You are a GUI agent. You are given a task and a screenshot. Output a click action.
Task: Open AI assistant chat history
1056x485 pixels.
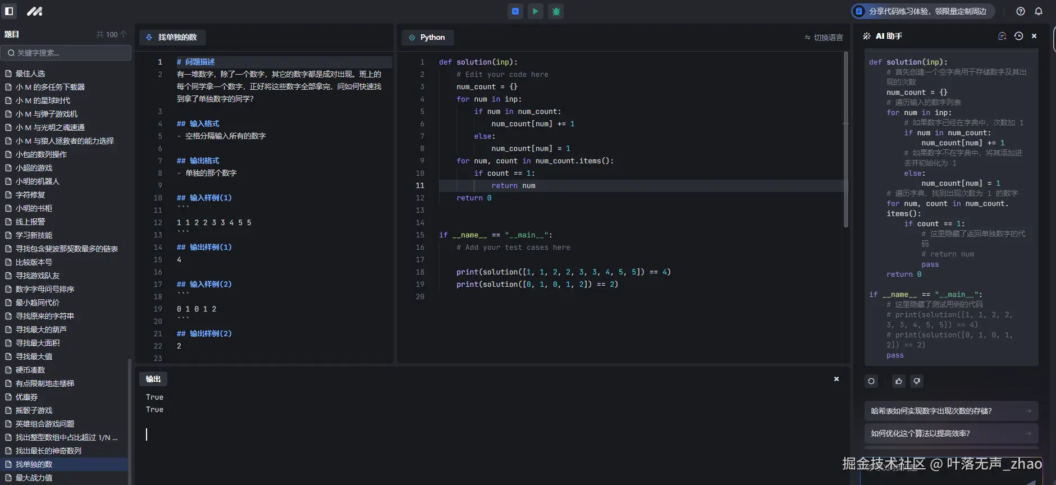click(x=1018, y=36)
